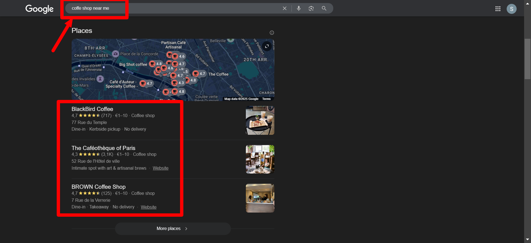Select the Café d'Auteur 4.7 map pin
Screen dimensions: 531x243
coord(146,83)
